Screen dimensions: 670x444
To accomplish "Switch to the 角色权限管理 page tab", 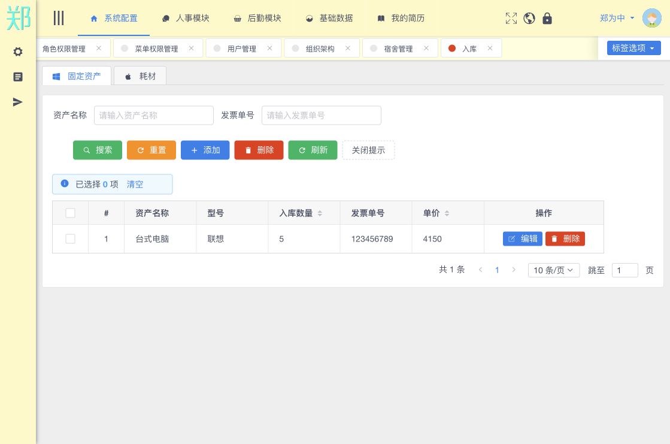I will [x=64, y=49].
